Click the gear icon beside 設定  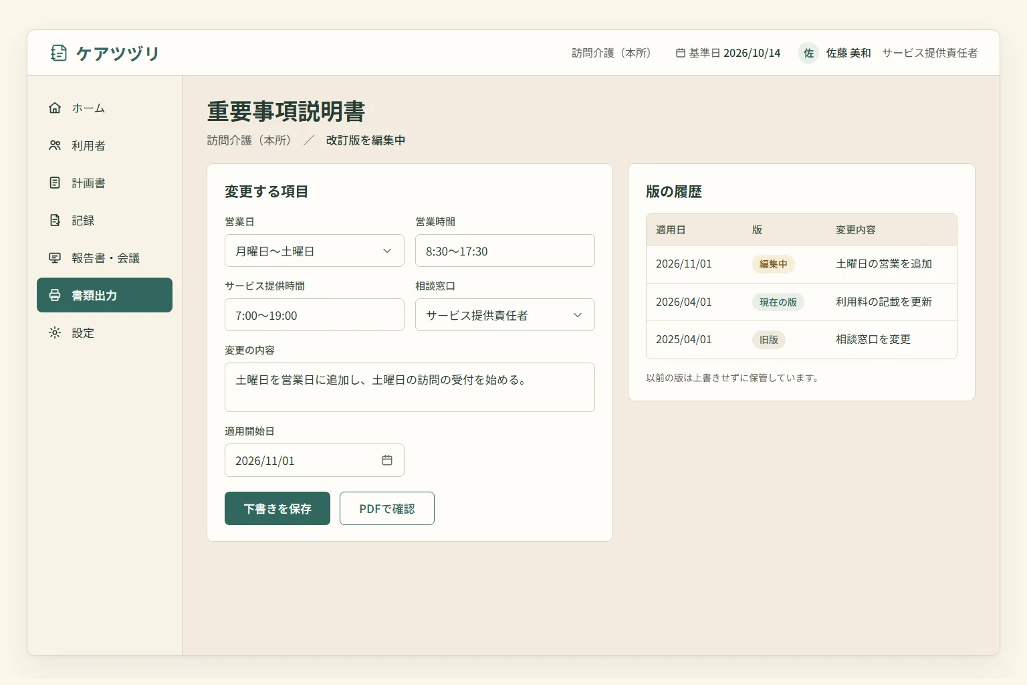click(x=55, y=332)
